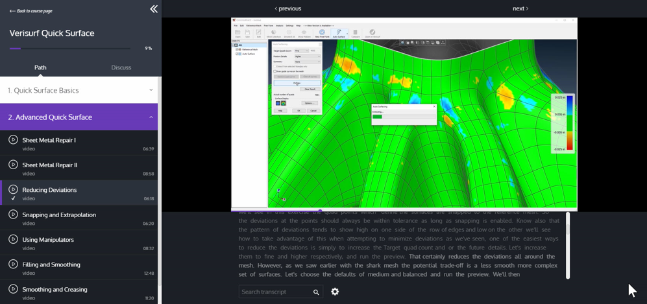Enable Draw guide curves on the mesh
Image resolution: width=647 pixels, height=304 pixels.
click(x=275, y=71)
